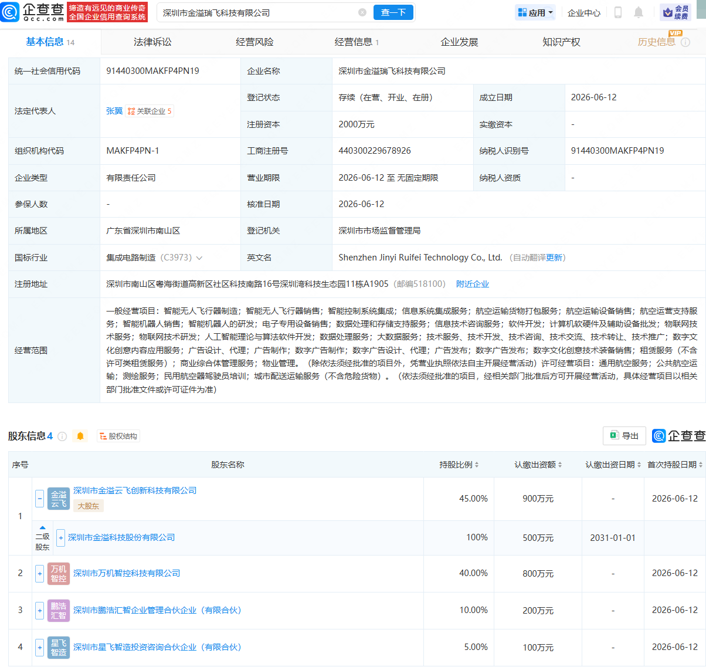Click the 会员续费 VIP badge
Image resolution: width=706 pixels, height=667 pixels.
pos(676,12)
